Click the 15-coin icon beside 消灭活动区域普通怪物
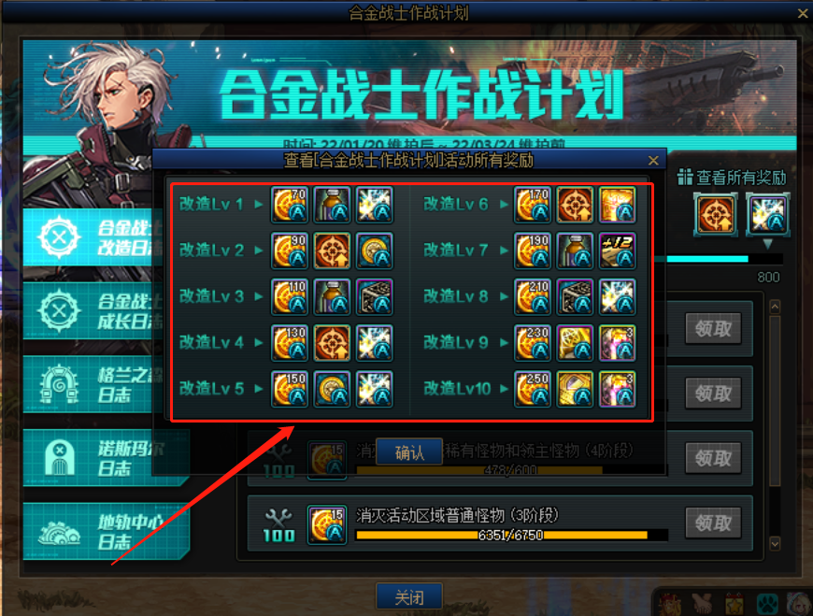 tap(327, 524)
